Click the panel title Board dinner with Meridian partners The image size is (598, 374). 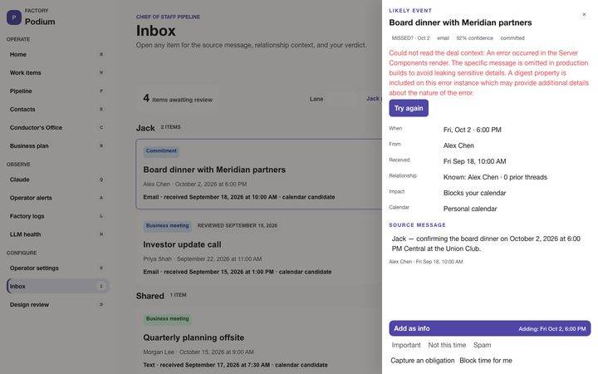point(460,22)
